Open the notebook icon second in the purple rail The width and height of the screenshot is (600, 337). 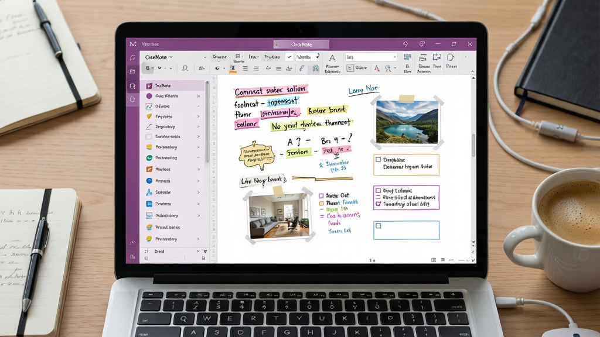pos(132,71)
